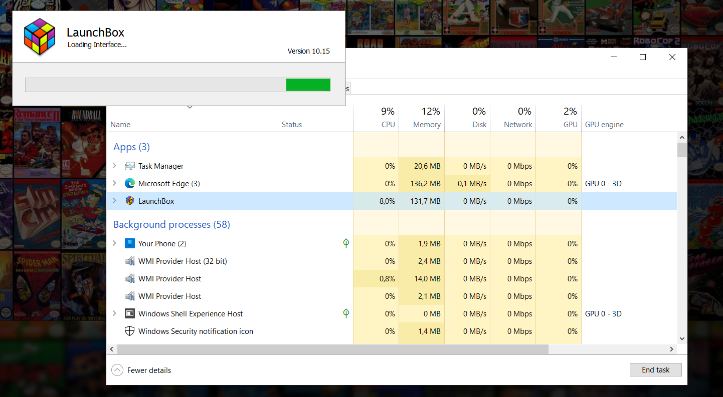Screen dimensions: 723x397
Task: Expand the Windows Shell Experience Host row
Action: [x=114, y=313]
